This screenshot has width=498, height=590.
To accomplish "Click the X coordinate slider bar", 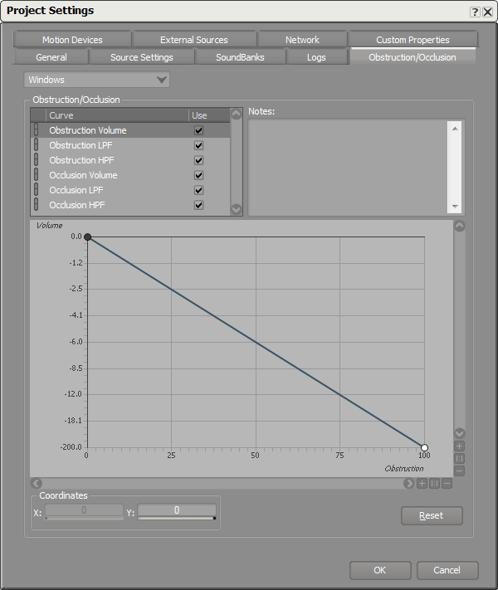I will point(84,518).
